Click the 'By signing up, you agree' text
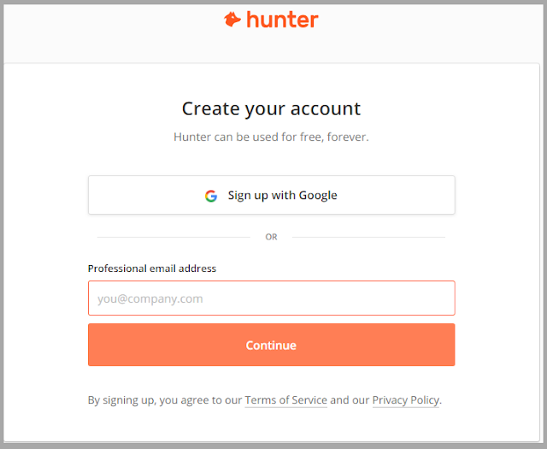Viewport: 547px width, 449px height. 165,399
